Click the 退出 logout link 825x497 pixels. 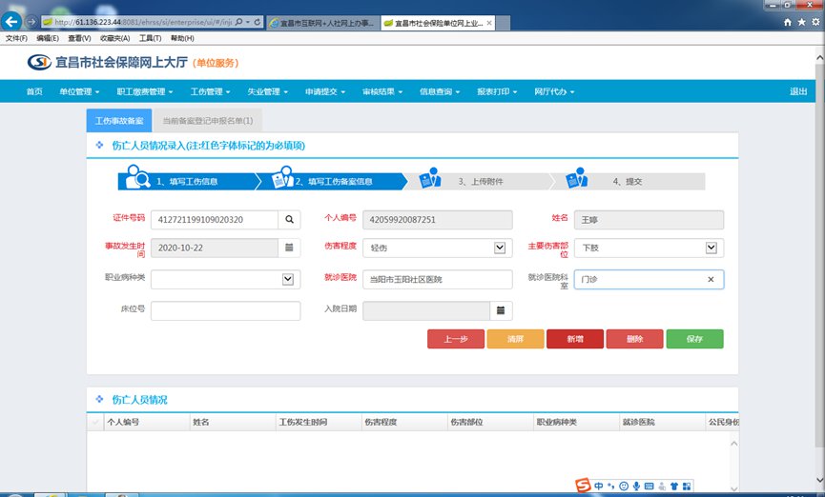pyautogui.click(x=798, y=91)
